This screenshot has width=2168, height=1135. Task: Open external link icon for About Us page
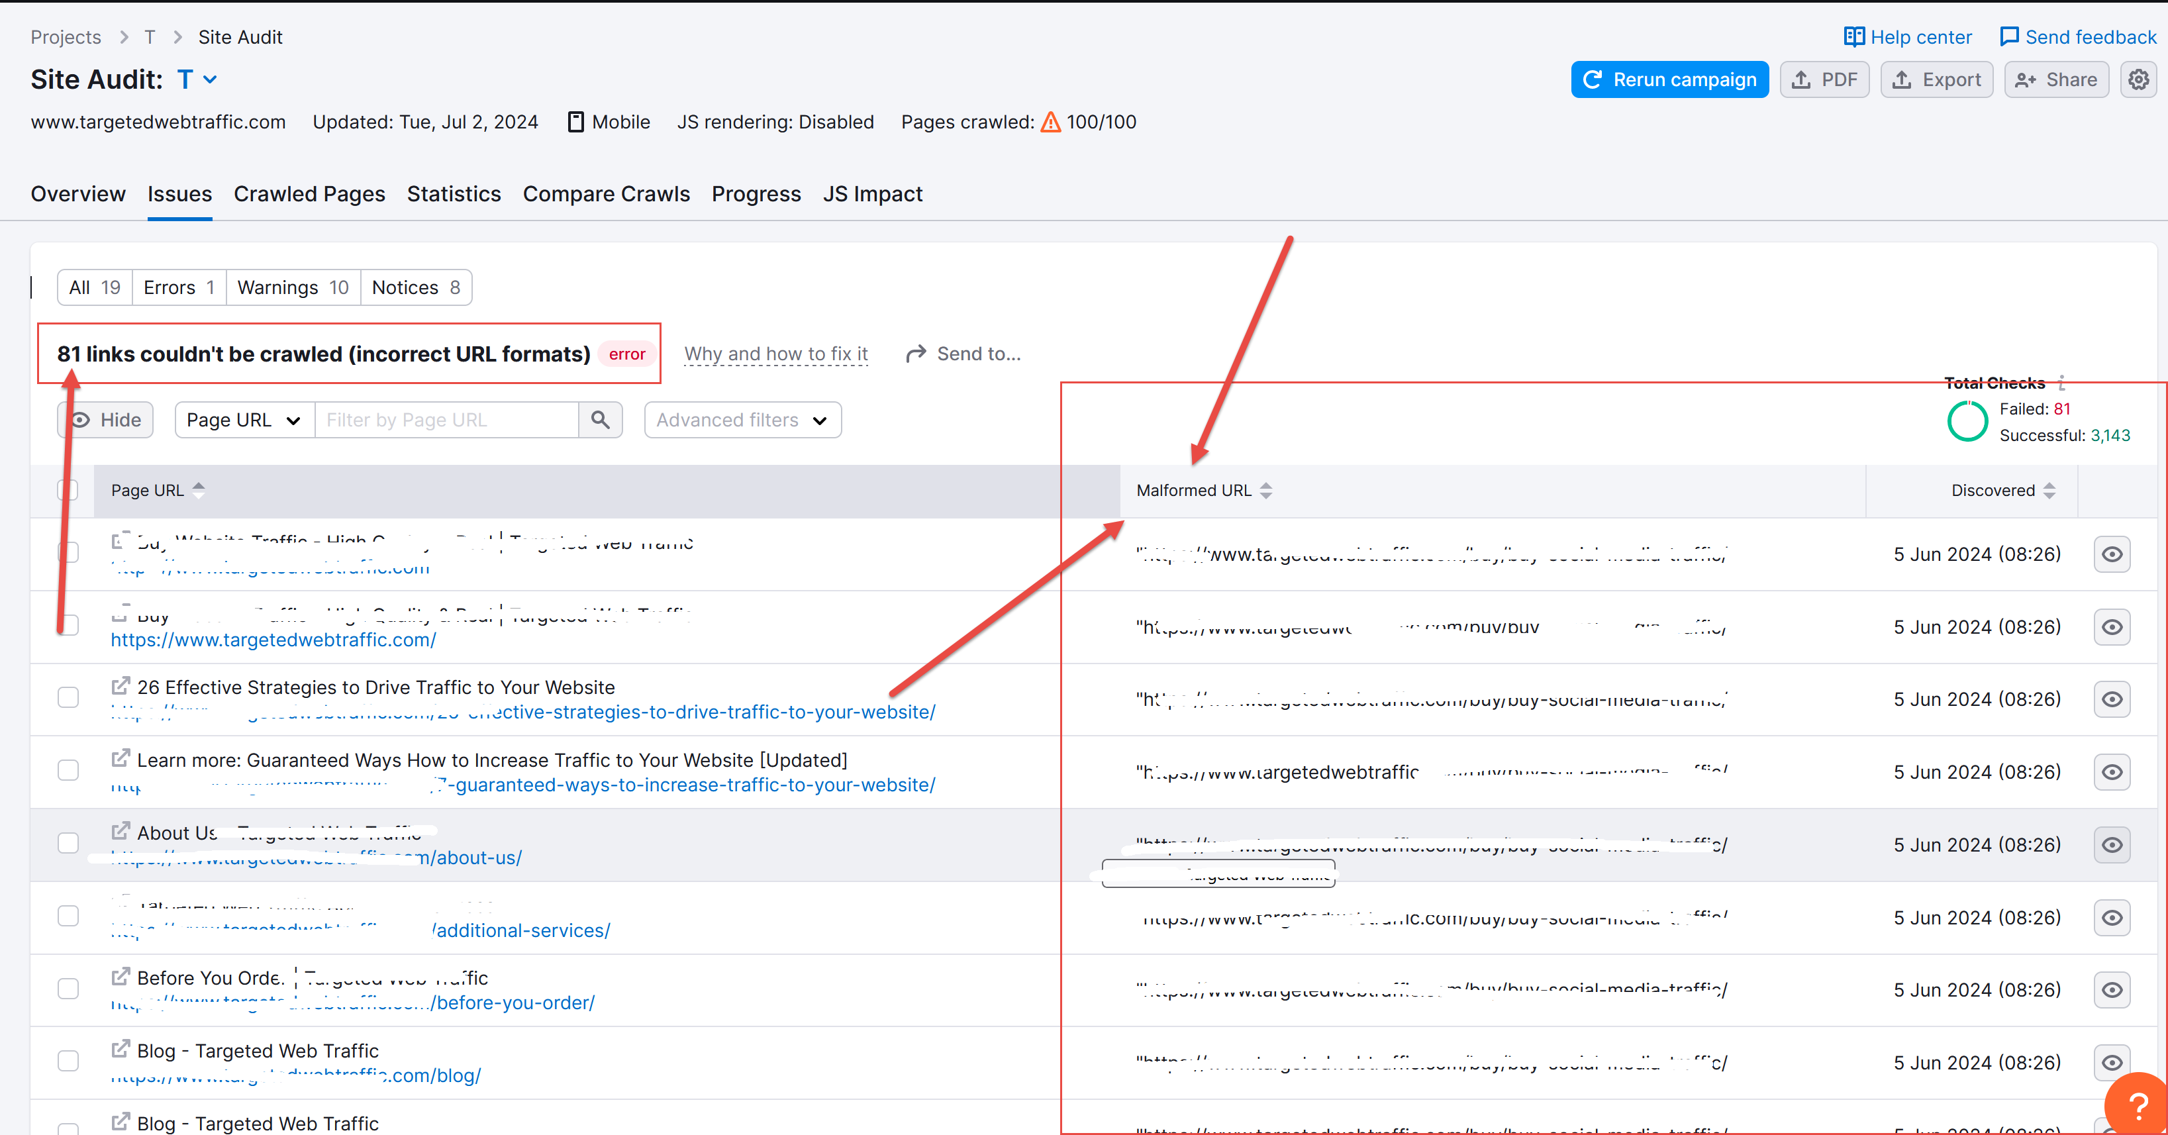121,831
